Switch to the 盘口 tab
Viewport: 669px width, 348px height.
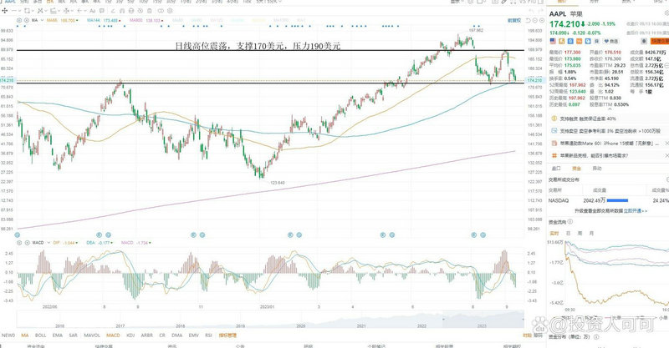[556, 169]
